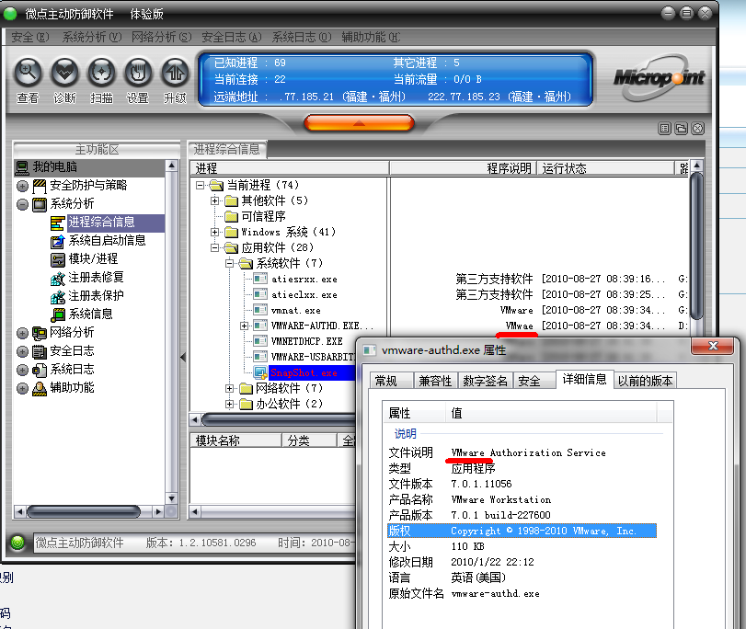Expand the 办公软件 (2) folder
Image resolution: width=746 pixels, height=629 pixels.
pos(230,405)
